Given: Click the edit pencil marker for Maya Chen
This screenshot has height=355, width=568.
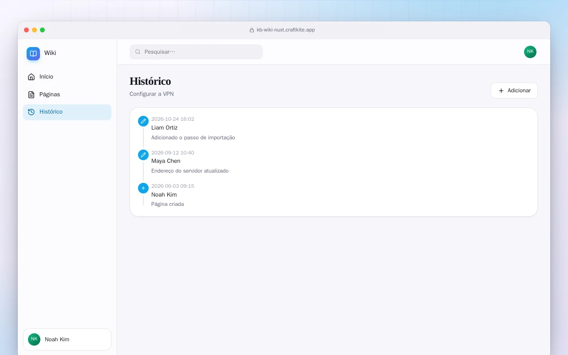Looking at the screenshot, I should [143, 155].
